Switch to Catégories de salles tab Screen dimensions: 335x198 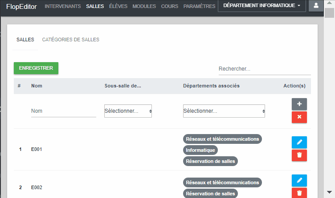(x=71, y=40)
